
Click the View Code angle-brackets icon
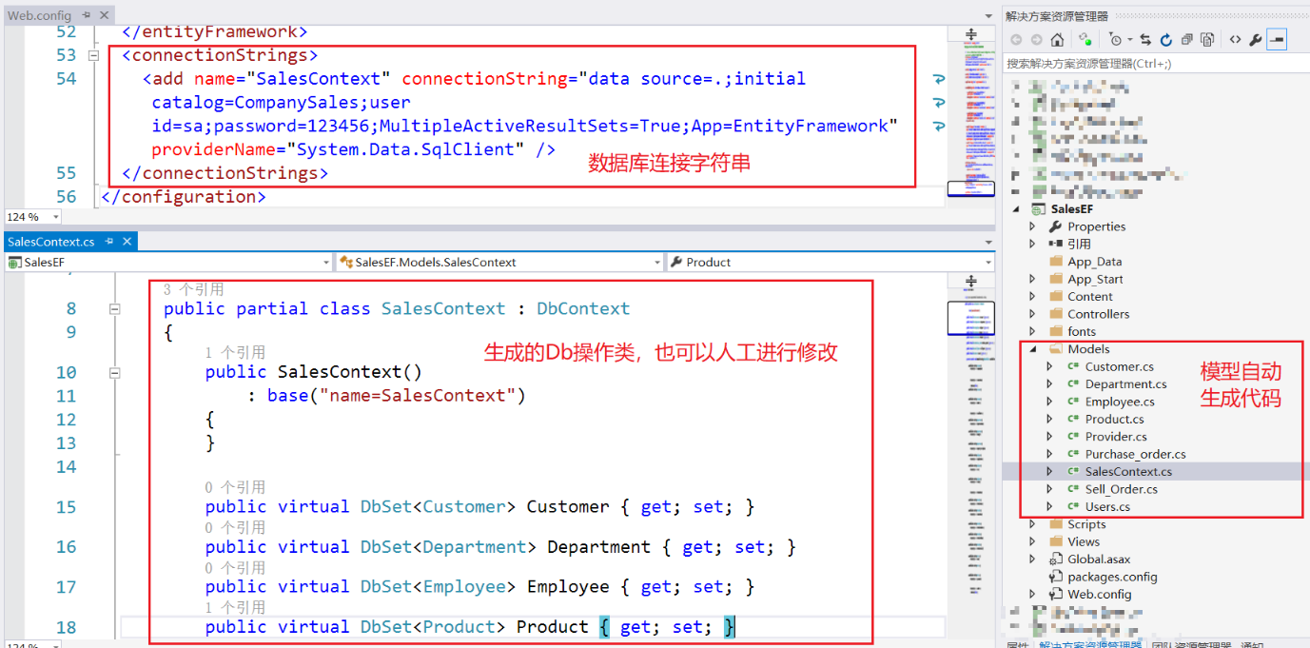pyautogui.click(x=1235, y=40)
